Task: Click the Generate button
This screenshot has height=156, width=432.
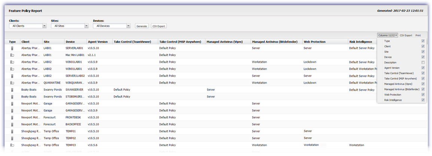Action: pyautogui.click(x=142, y=26)
